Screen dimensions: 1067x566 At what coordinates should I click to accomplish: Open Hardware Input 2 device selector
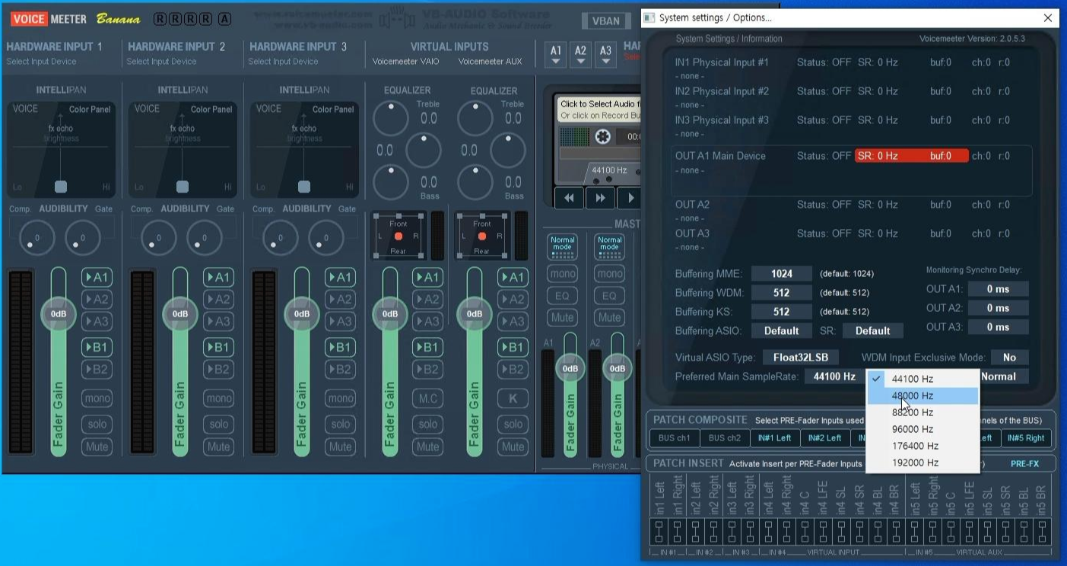coord(162,62)
